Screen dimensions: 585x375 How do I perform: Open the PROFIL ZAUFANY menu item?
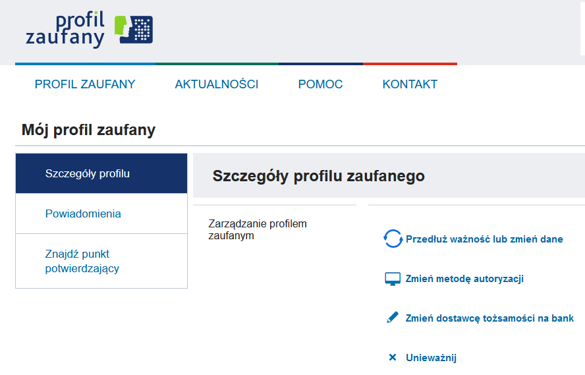[x=85, y=84]
